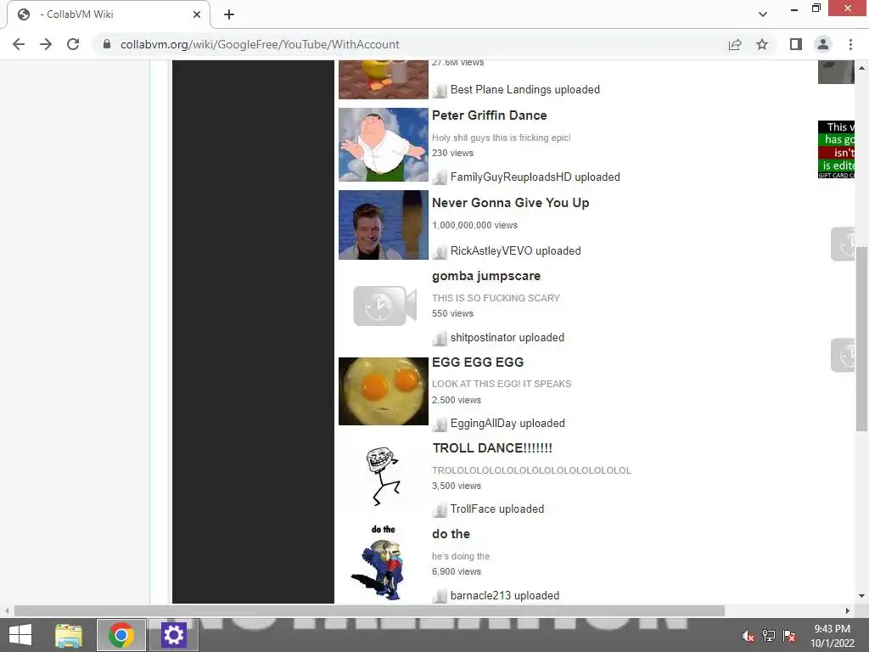Click avatar icon beside EggingAllDay
The width and height of the screenshot is (869, 652).
(440, 424)
